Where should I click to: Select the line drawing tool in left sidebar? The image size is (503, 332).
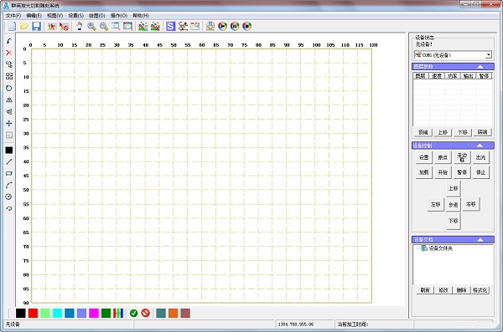tap(9, 161)
